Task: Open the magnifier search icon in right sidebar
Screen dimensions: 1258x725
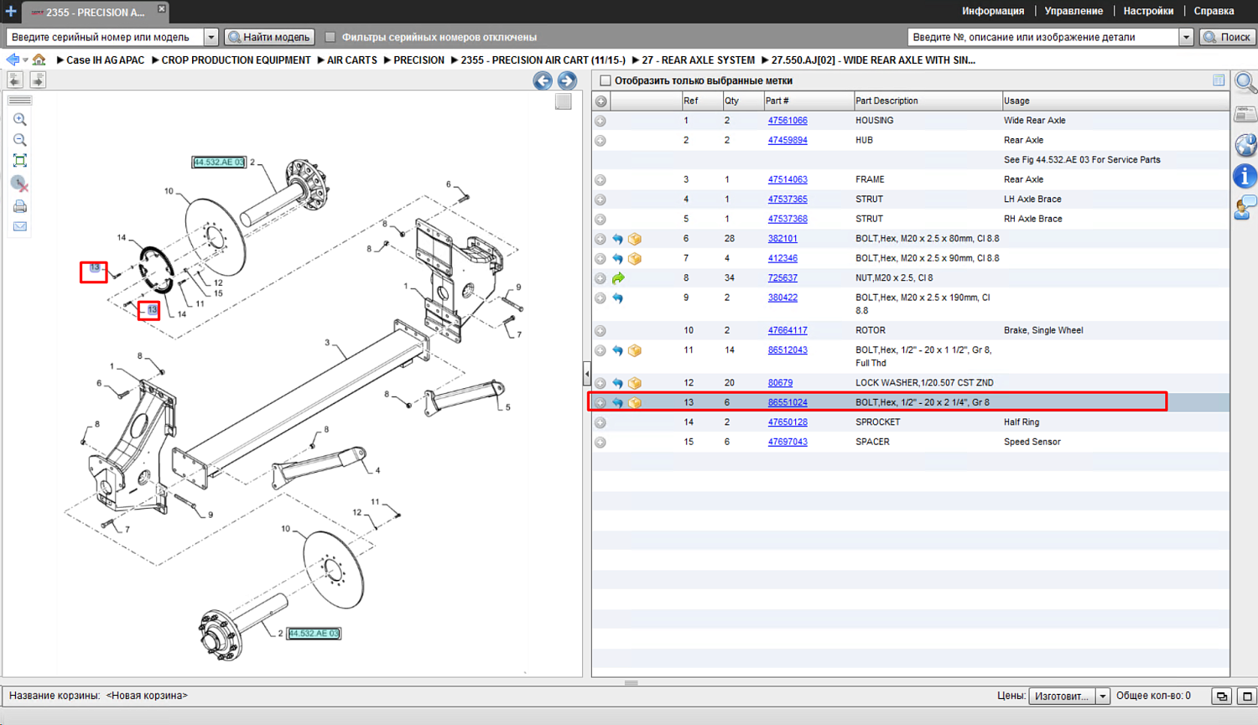Action: click(x=1245, y=83)
